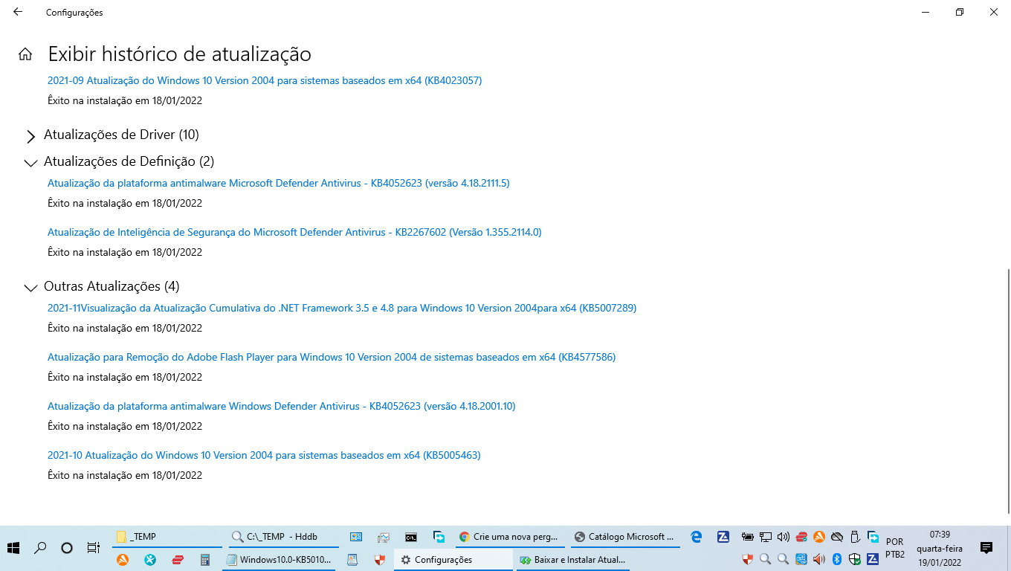This screenshot has width=1011, height=571.
Task: Open the blue figure icon beside Calculator row
Action: point(150,559)
